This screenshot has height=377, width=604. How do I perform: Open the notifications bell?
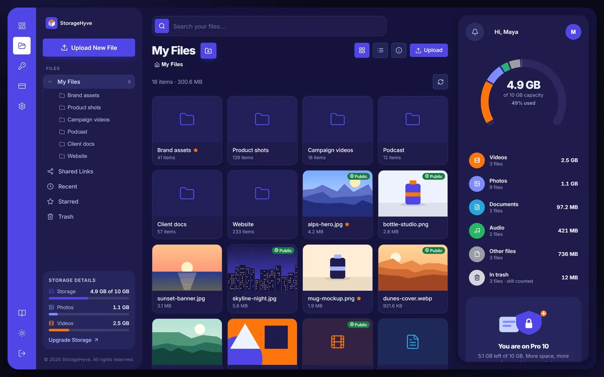pyautogui.click(x=475, y=32)
